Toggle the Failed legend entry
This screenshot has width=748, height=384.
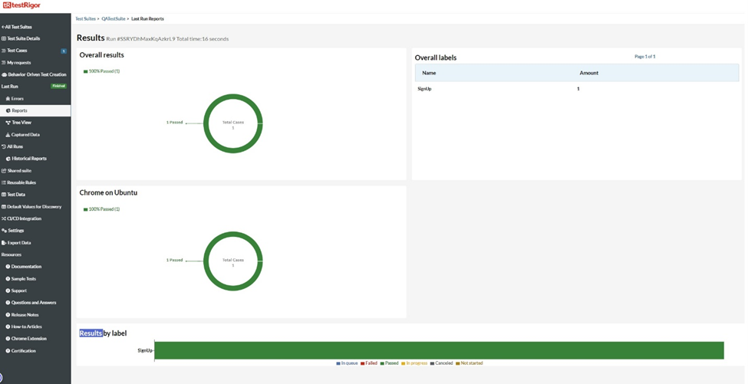click(x=369, y=363)
